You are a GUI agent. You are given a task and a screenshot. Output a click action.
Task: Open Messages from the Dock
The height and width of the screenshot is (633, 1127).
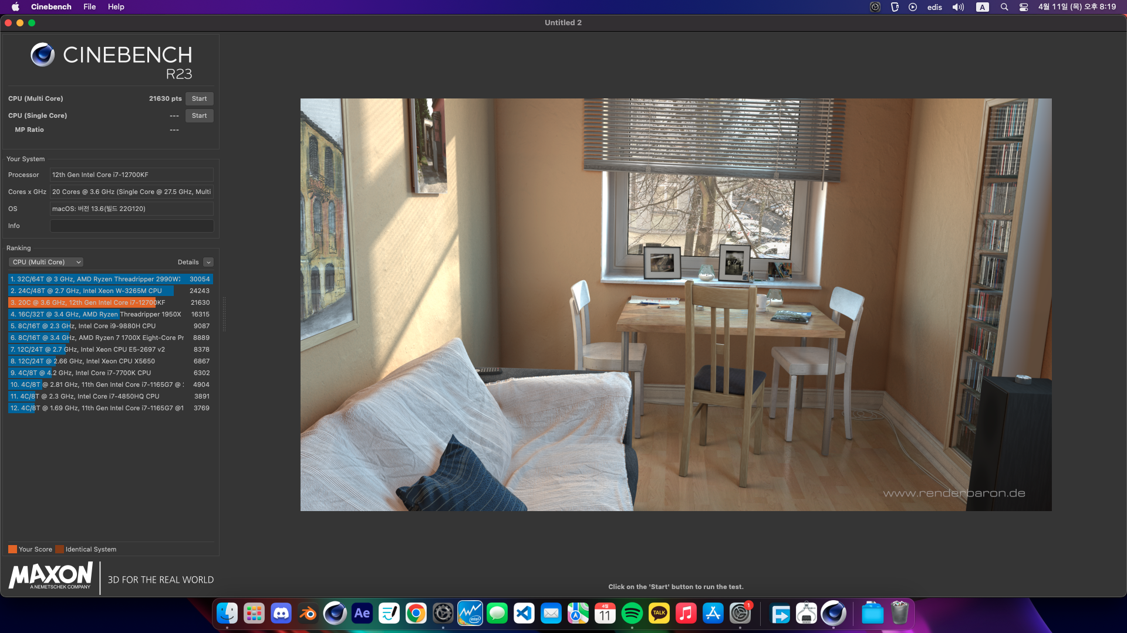coord(497,614)
